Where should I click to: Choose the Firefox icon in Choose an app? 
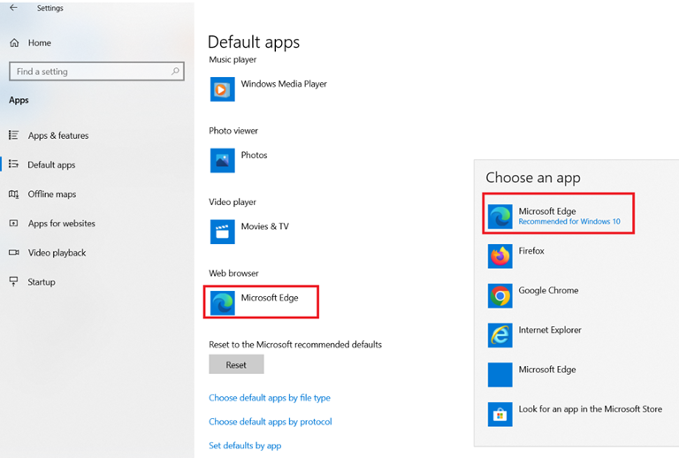click(x=500, y=256)
